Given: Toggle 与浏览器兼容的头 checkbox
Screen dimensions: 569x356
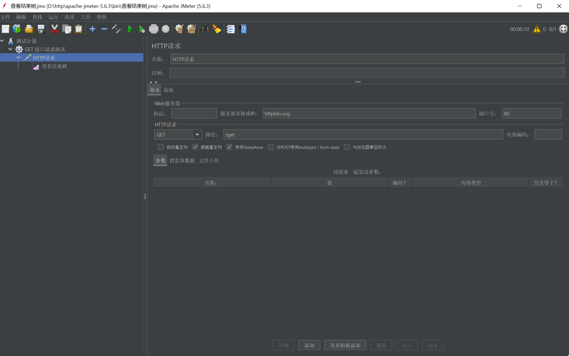Looking at the screenshot, I should point(347,147).
